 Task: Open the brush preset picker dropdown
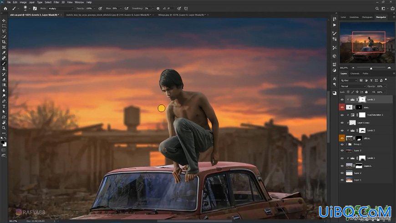coord(30,8)
